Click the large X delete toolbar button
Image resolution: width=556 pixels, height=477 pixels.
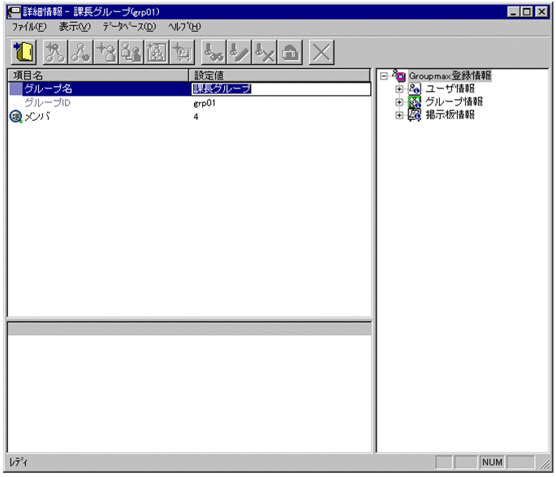tap(321, 53)
